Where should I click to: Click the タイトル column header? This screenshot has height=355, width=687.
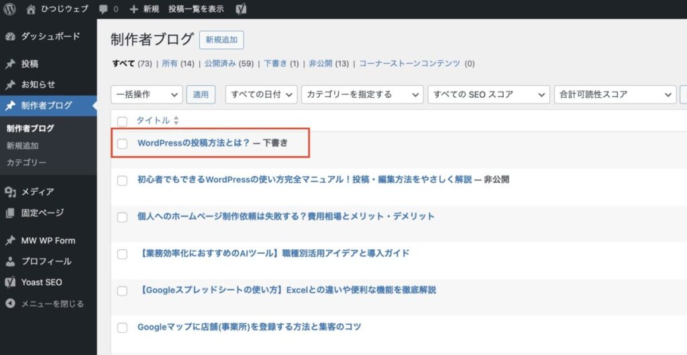pyautogui.click(x=153, y=121)
